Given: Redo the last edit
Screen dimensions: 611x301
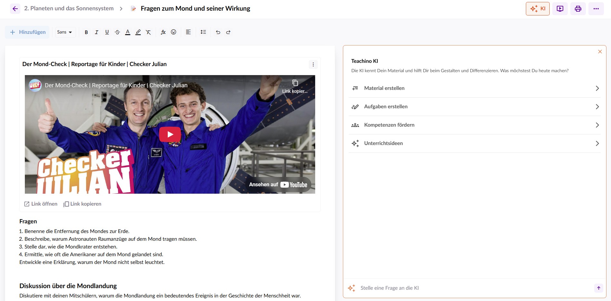Looking at the screenshot, I should pyautogui.click(x=228, y=32).
